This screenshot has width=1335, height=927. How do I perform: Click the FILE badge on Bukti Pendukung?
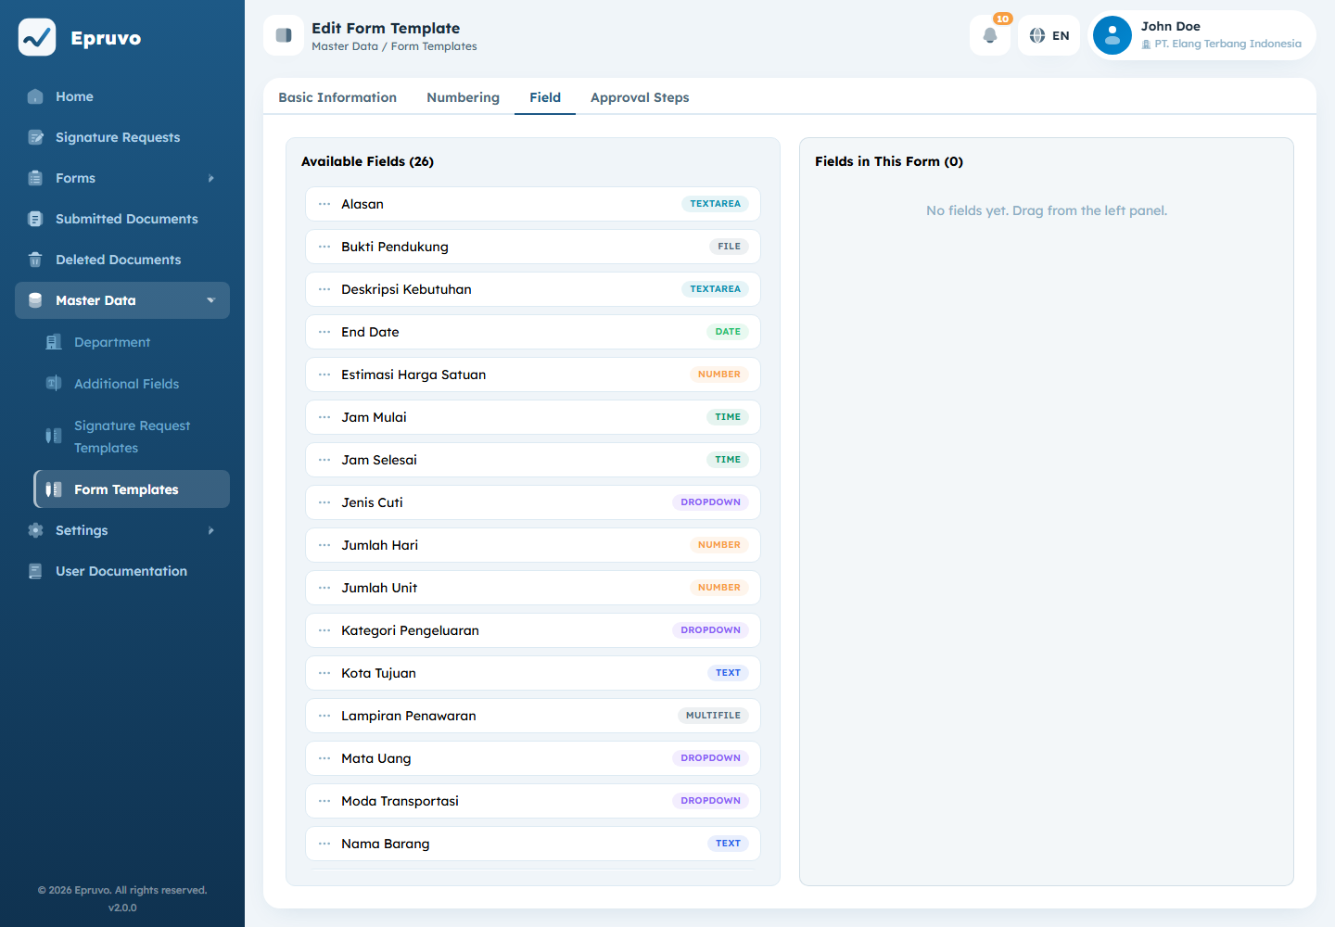pyautogui.click(x=729, y=247)
